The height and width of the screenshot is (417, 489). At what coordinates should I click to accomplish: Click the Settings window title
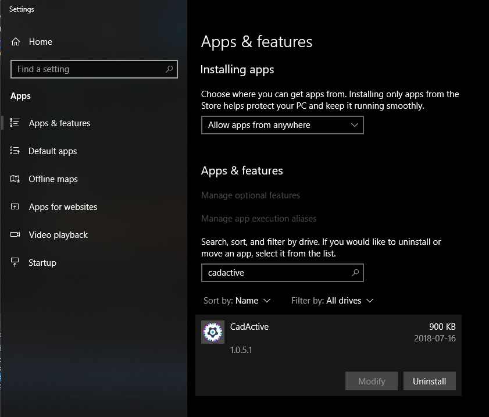point(22,9)
